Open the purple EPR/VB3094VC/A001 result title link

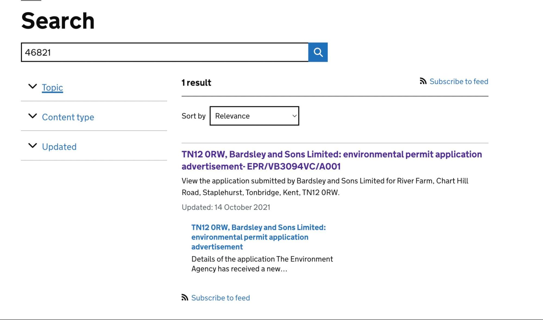(x=332, y=160)
